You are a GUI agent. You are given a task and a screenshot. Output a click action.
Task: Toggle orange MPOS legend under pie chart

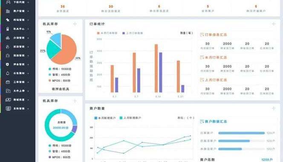(x=59, y=81)
